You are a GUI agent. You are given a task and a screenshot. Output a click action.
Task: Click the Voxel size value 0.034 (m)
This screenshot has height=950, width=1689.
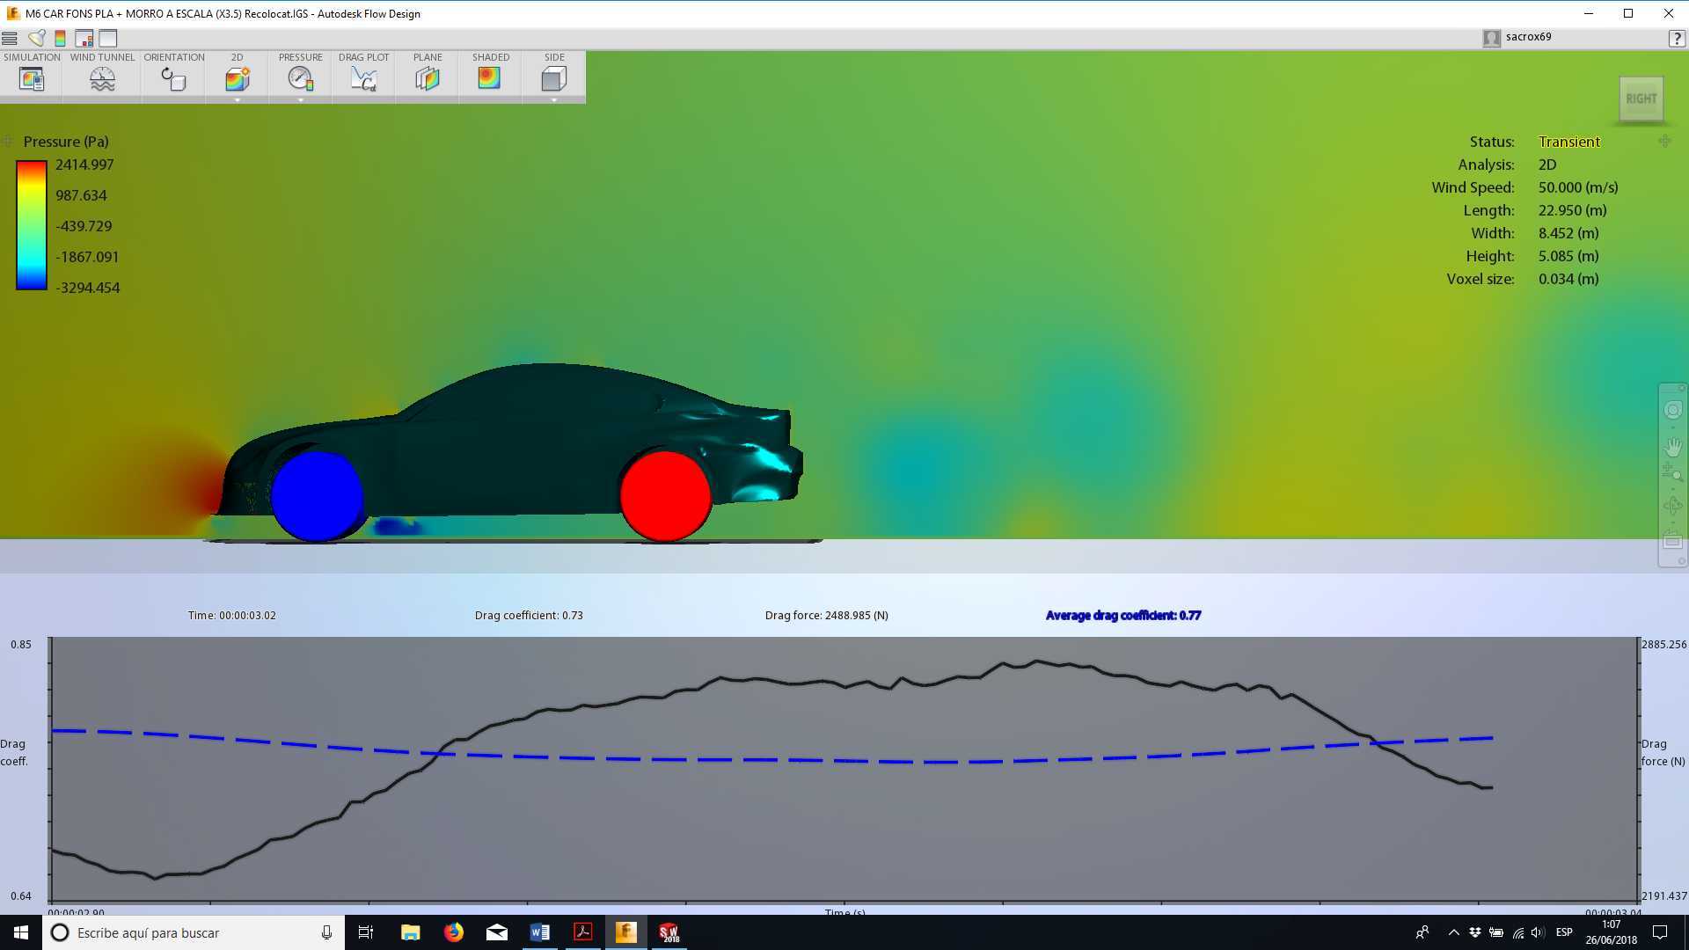click(1568, 279)
